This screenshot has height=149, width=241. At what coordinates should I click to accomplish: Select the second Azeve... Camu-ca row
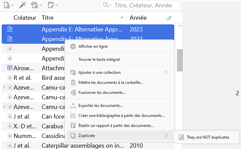(33, 97)
